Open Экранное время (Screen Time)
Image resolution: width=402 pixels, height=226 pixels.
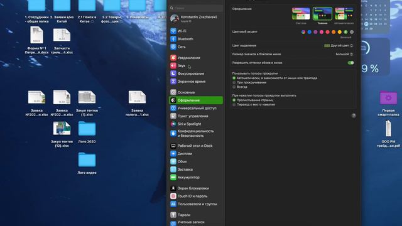(196, 82)
